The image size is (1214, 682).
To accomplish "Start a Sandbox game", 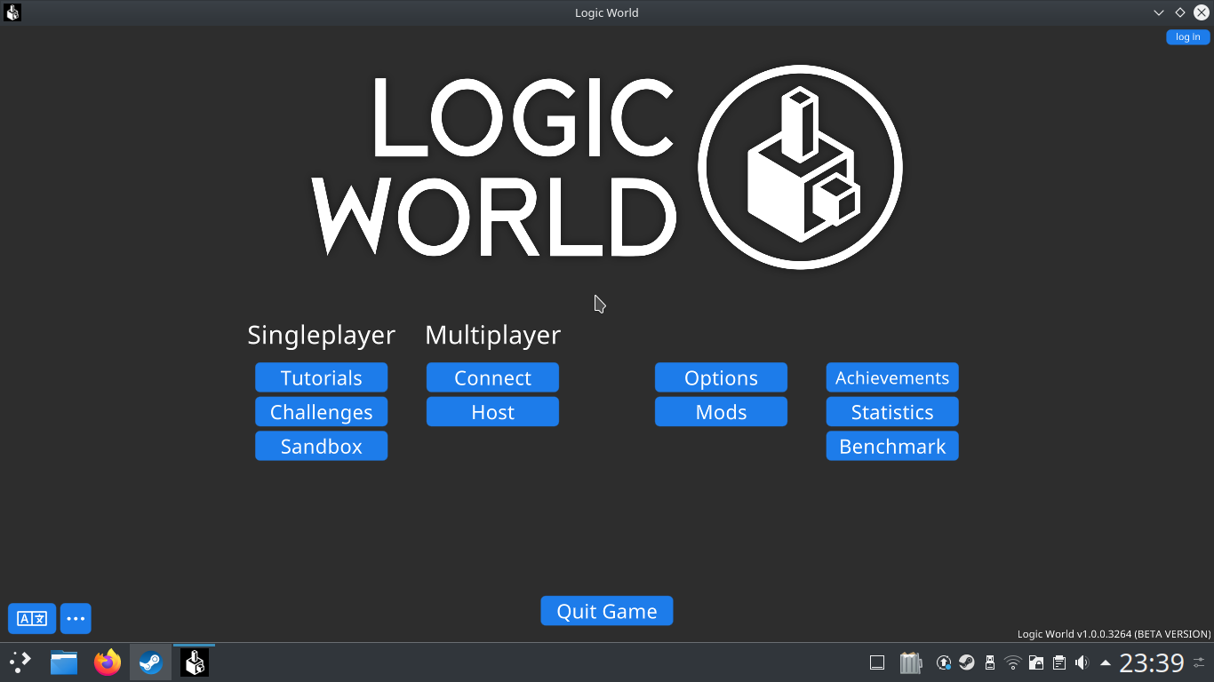I will point(321,446).
